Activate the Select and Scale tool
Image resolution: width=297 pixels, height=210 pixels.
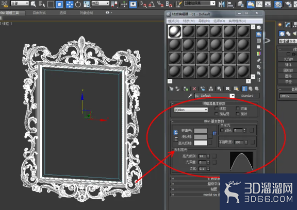pos(87,4)
